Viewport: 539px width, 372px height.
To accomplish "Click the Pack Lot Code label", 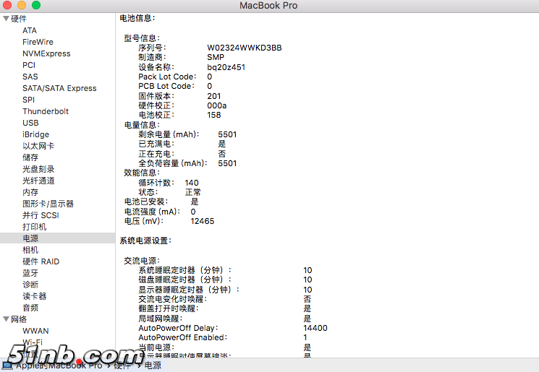I will (x=167, y=77).
